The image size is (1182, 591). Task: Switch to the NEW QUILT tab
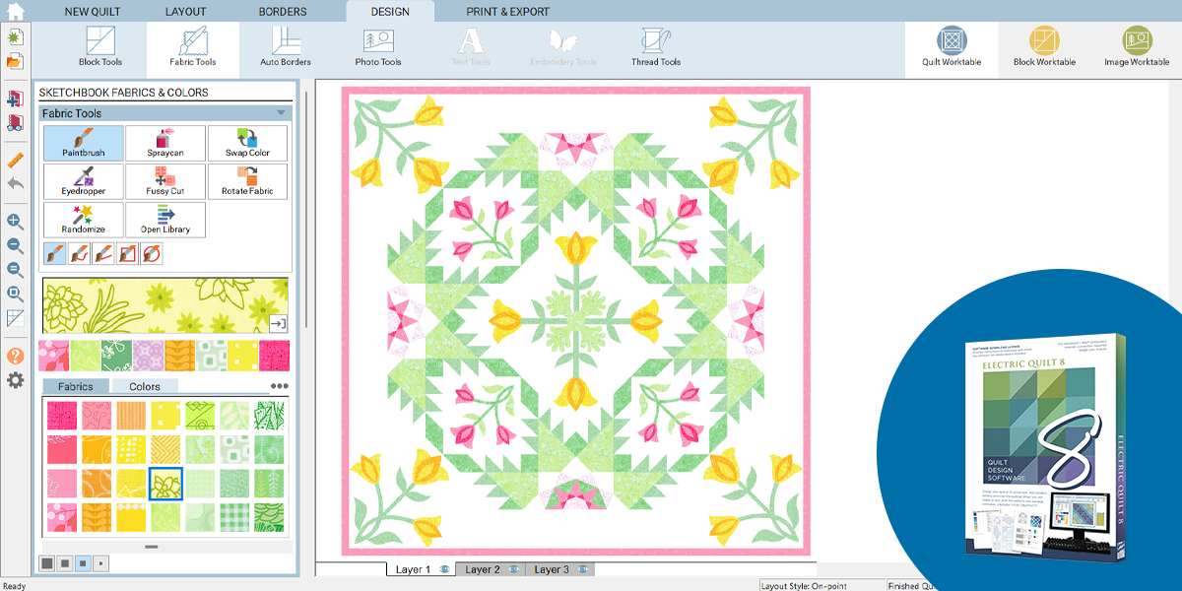click(95, 12)
